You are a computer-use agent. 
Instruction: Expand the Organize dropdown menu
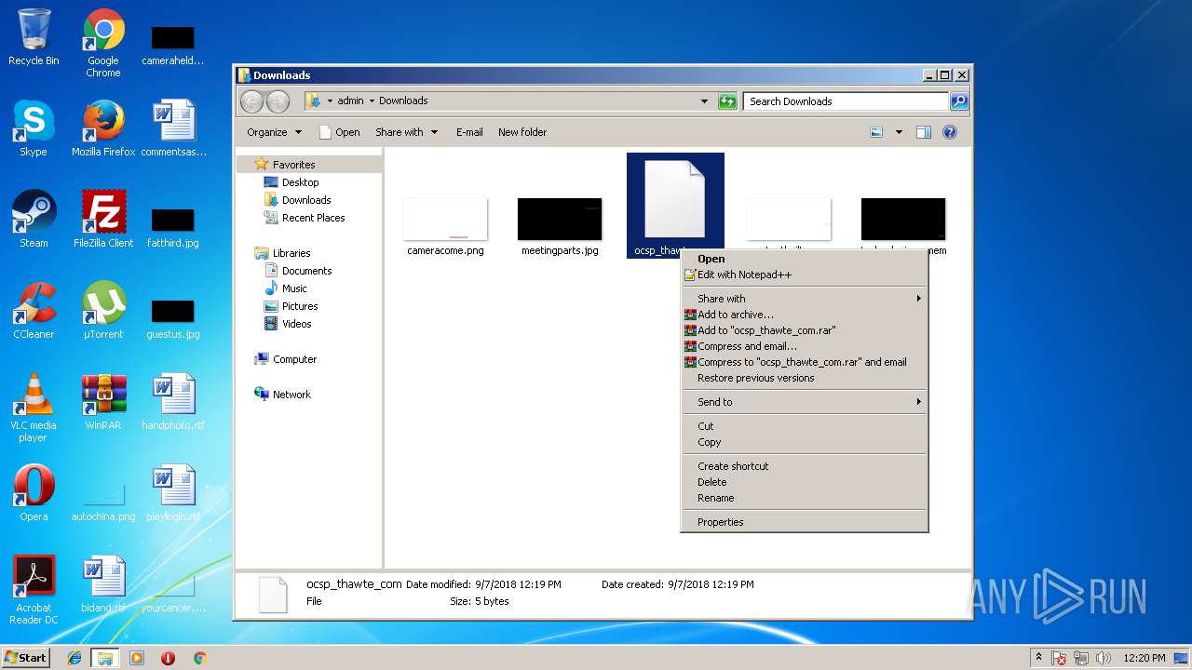tap(274, 132)
